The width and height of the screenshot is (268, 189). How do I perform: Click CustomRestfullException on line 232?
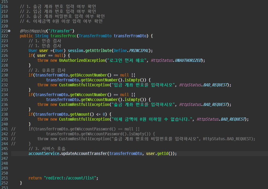pos(84,85)
